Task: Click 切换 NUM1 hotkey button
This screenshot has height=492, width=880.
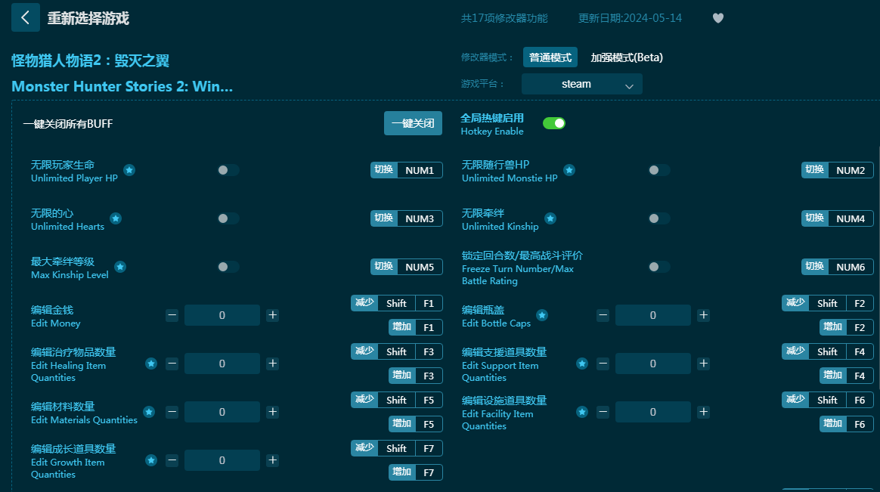Action: tap(406, 170)
